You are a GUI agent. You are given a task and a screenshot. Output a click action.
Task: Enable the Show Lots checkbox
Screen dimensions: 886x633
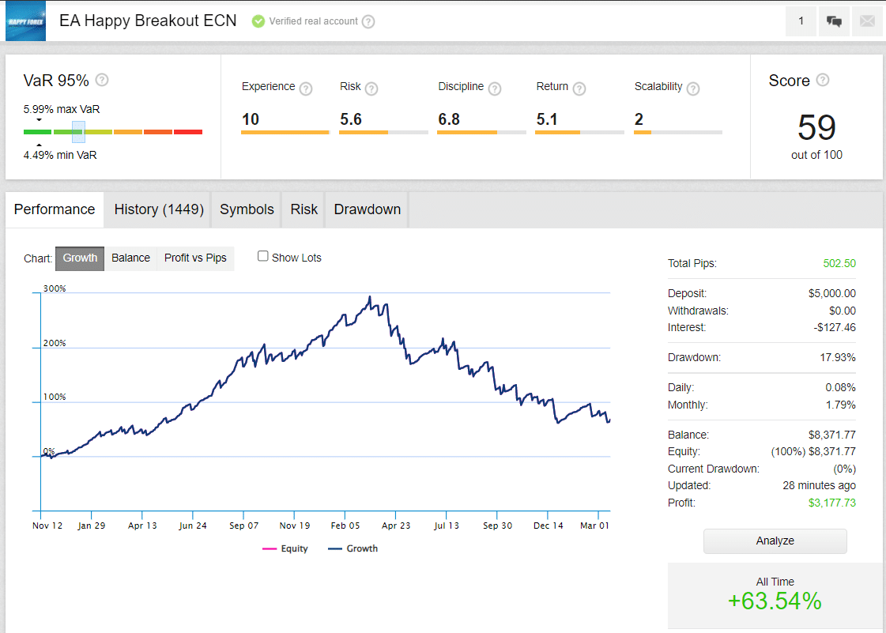tap(262, 255)
